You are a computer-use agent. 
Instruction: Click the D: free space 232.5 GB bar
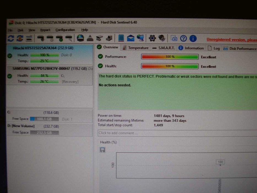(44, 133)
